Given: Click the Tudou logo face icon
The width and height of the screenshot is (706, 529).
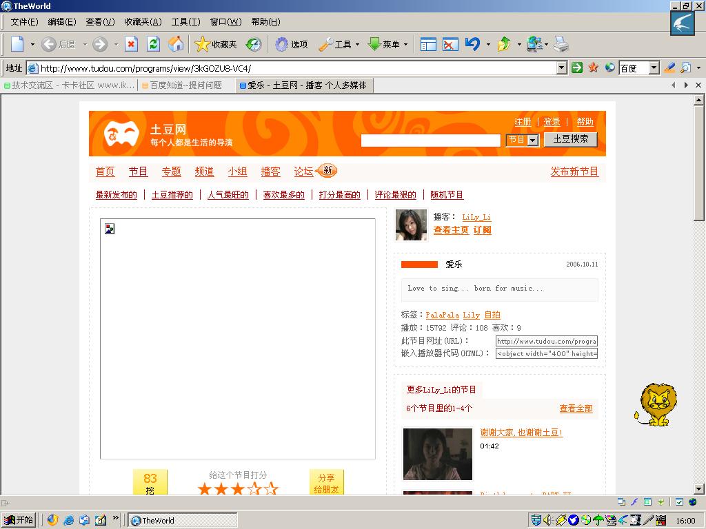Looking at the screenshot, I should [121, 134].
